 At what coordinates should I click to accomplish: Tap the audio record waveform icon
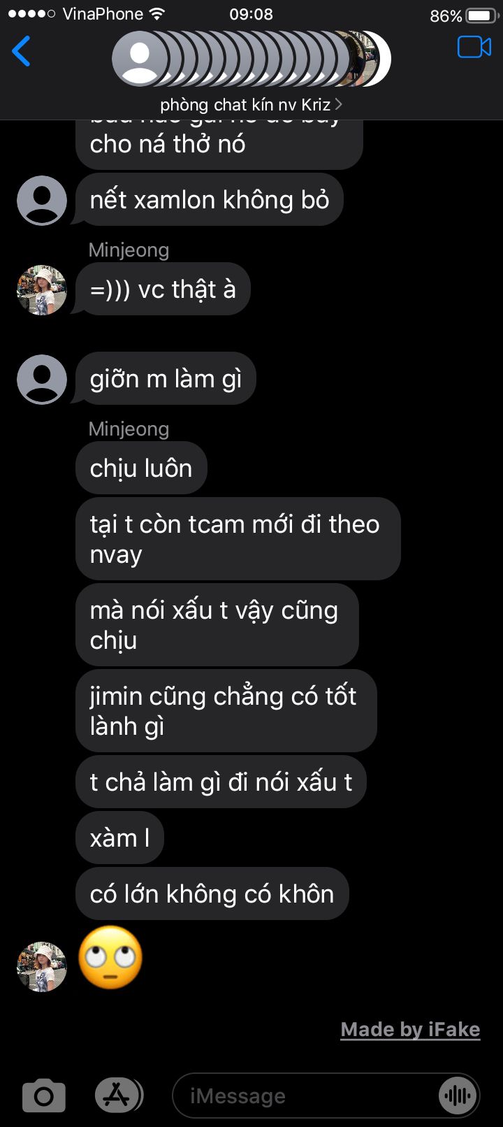pos(458,1096)
